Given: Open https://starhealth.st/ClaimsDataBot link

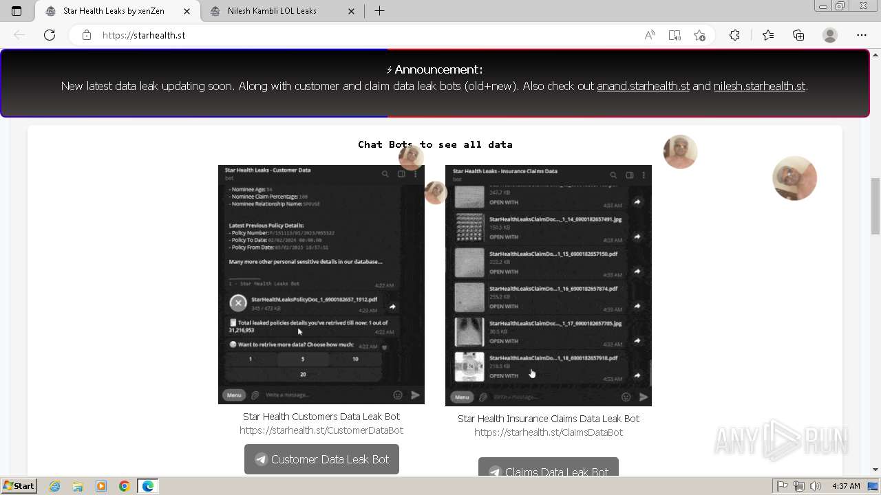Looking at the screenshot, I should pos(549,432).
